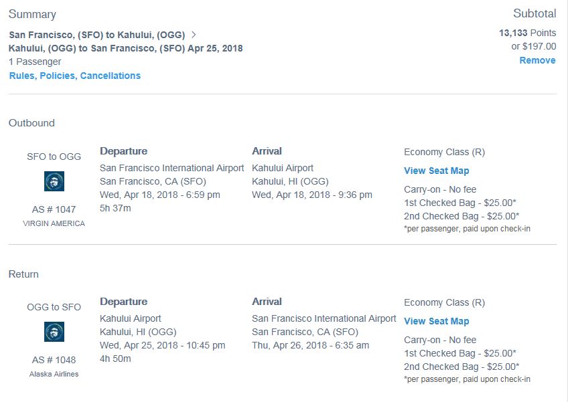This screenshot has height=402, width=568.
Task: Click the 1 Passenger text
Action: tap(35, 62)
